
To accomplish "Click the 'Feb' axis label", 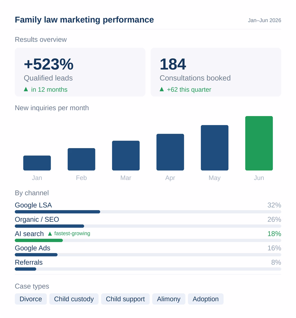I will pyautogui.click(x=81, y=178).
